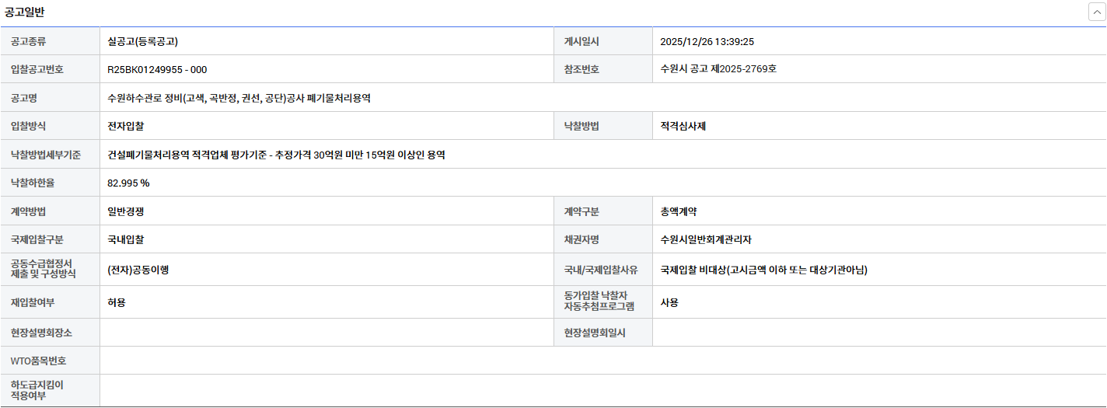The height and width of the screenshot is (408, 1107).
Task: Click the 국제입찰 비대상 reason text
Action: (x=763, y=270)
